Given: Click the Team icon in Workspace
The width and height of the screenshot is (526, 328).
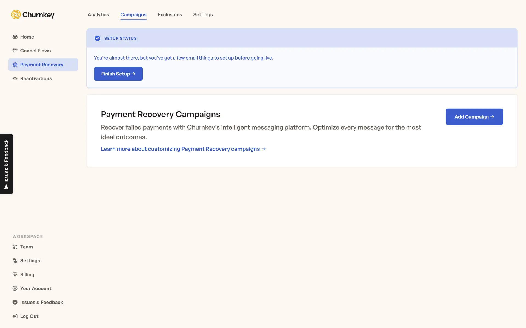Looking at the screenshot, I should [15, 247].
